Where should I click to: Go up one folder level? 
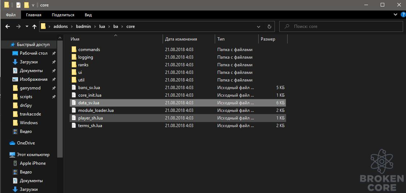click(x=34, y=26)
